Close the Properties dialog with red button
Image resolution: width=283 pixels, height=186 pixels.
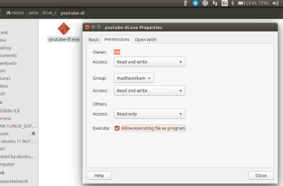87,27
